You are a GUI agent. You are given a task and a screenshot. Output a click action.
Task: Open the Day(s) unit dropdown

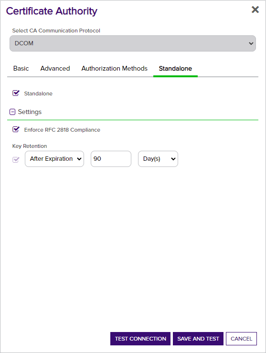158,159
